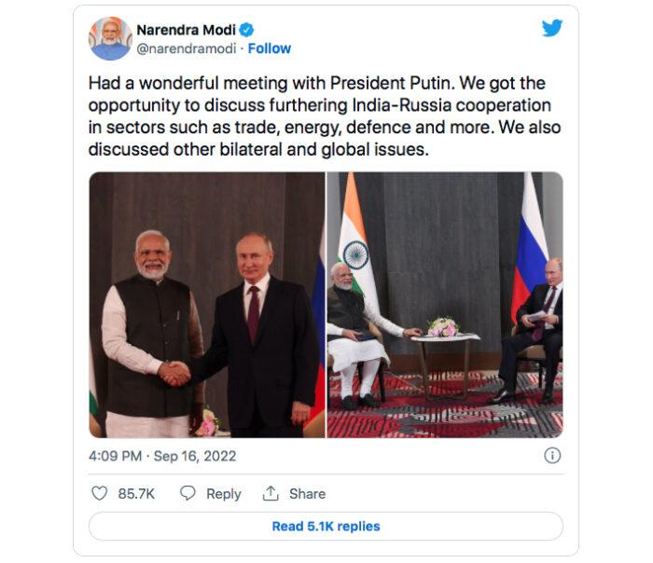Image resolution: width=653 pixels, height=563 pixels.
Task: Open the handshake photo on the left
Action: tap(207, 305)
